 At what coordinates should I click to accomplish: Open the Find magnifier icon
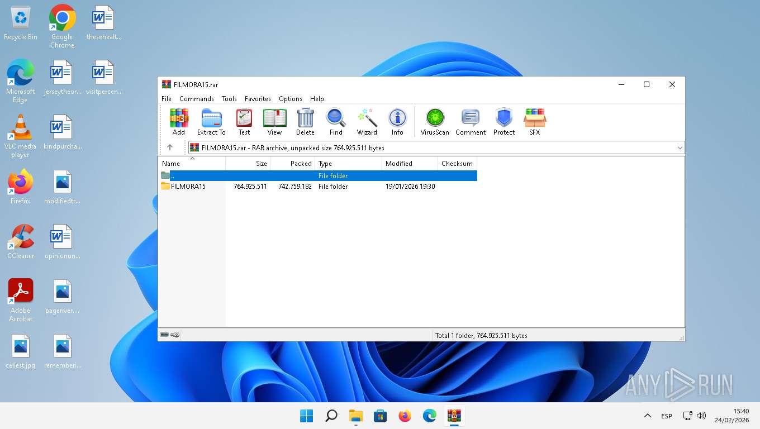[x=336, y=122]
